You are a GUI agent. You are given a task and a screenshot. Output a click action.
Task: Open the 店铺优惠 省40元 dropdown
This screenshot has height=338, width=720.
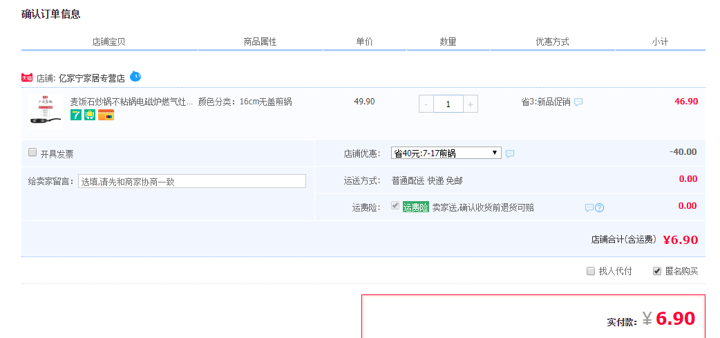pos(446,153)
